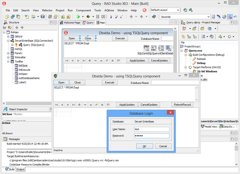Screen dimensions: 240x174
Task: Move item down in Structure panel
Action: click(x=22, y=27)
